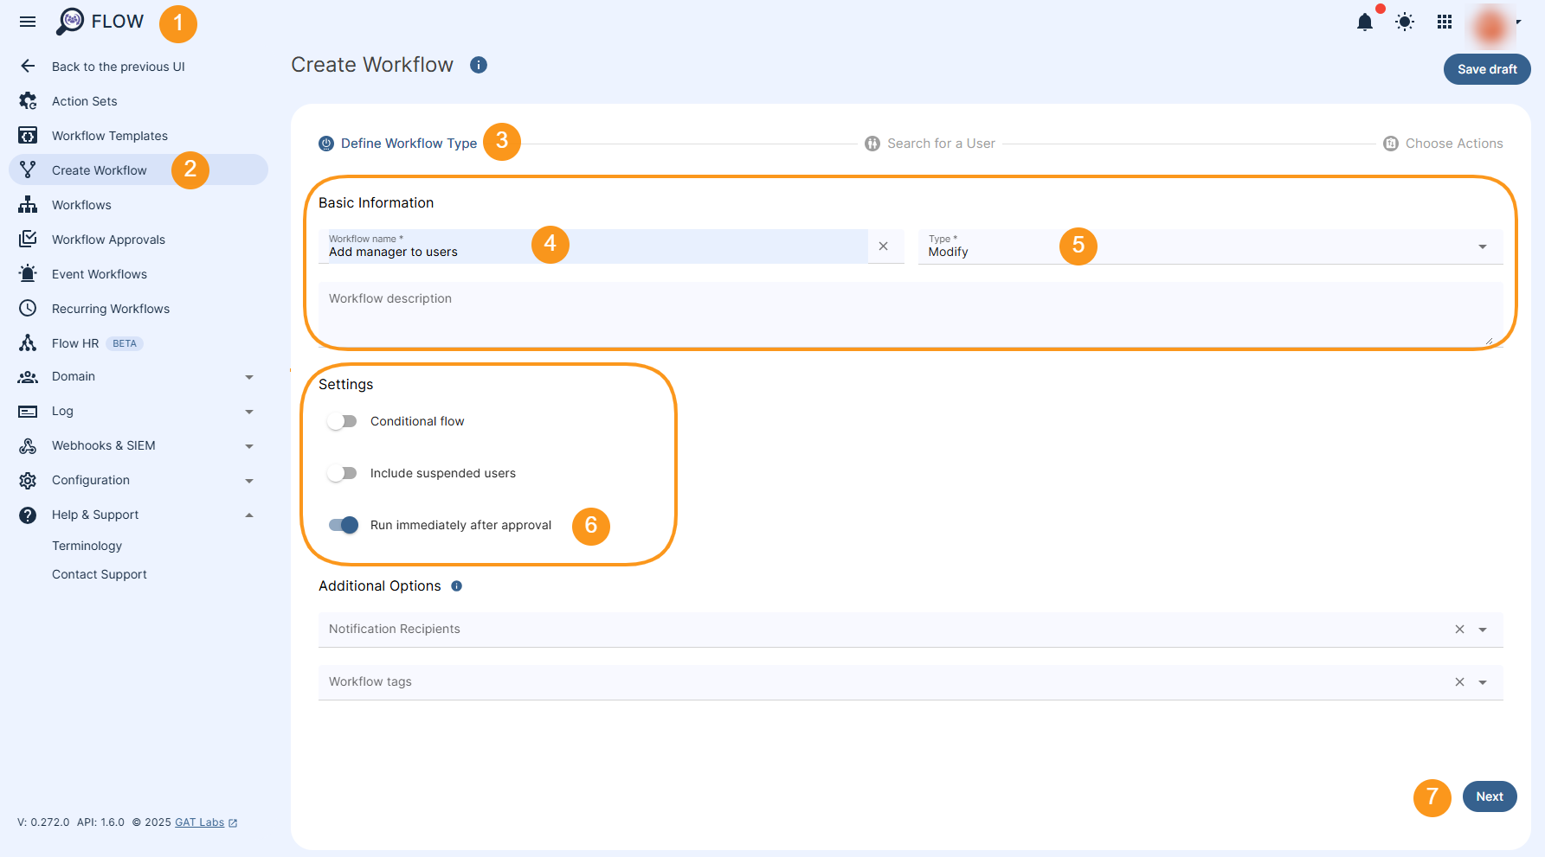1545x857 pixels.
Task: Select Workflow Approvals in the sidebar
Action: point(108,239)
